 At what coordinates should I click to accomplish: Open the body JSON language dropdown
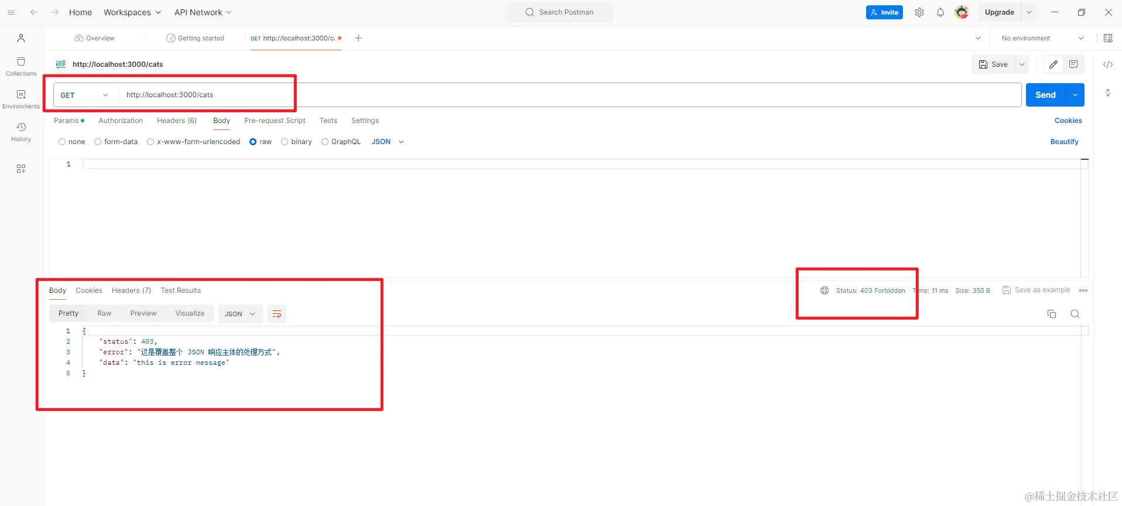click(388, 142)
